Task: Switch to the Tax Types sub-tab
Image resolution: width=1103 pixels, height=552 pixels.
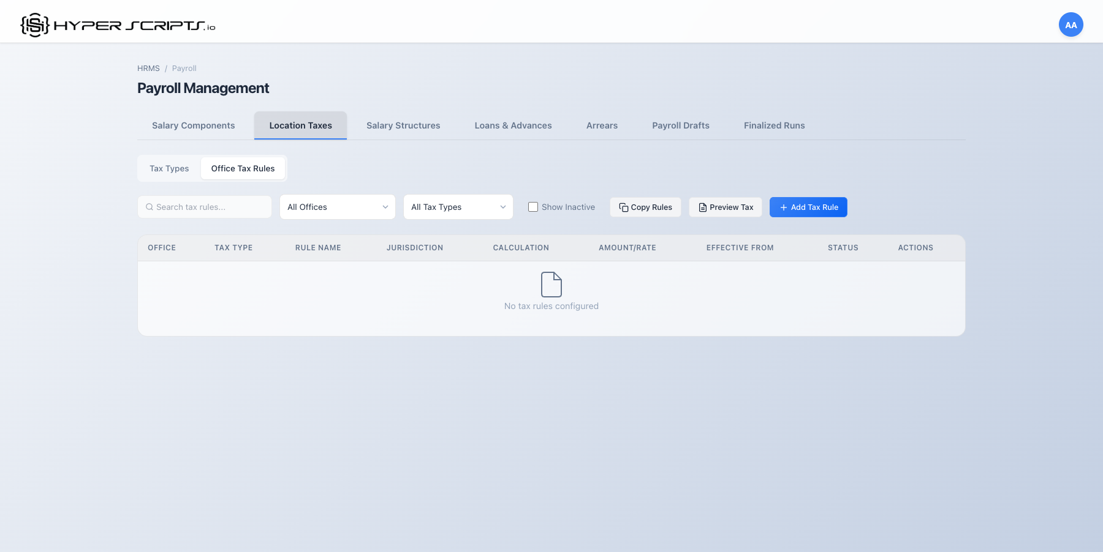Action: [169, 168]
